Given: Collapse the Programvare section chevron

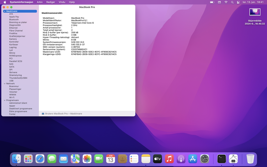Looking at the screenshot, I should [4, 100].
